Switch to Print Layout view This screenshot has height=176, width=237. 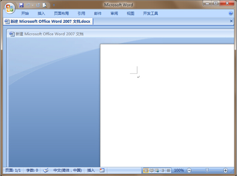tap(146, 170)
